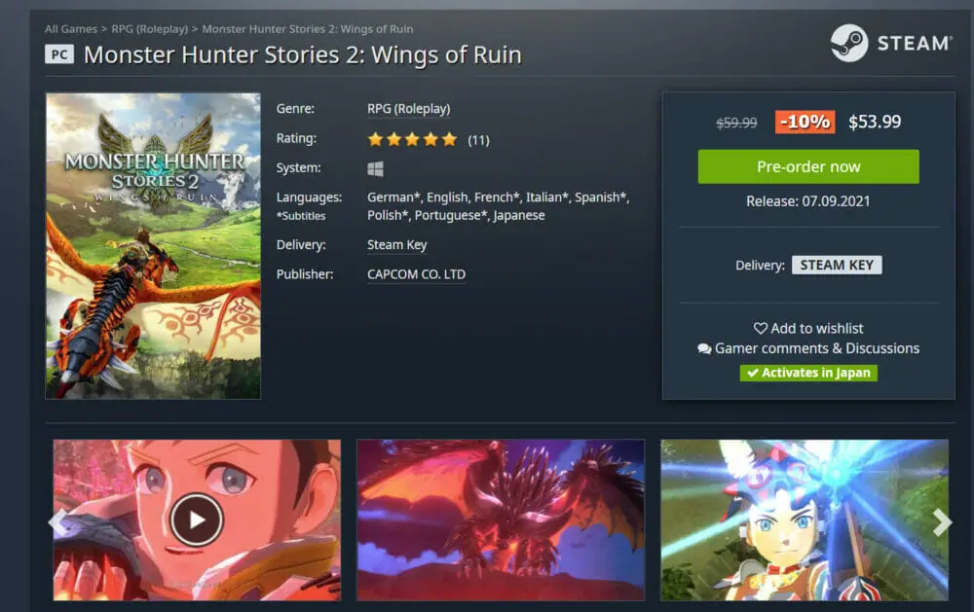This screenshot has width=974, height=612.
Task: Open the CAPCOM CO. LTD publisher link
Action: [416, 274]
